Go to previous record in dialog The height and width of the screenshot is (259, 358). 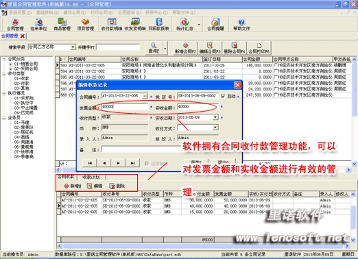tap(104, 163)
